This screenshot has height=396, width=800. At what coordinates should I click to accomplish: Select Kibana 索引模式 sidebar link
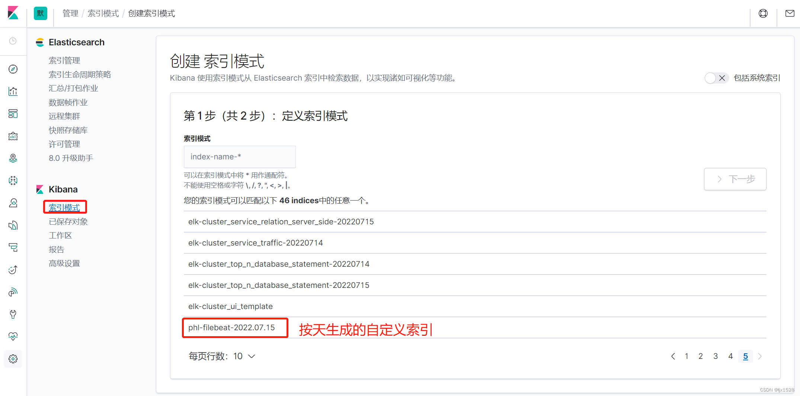click(x=64, y=207)
